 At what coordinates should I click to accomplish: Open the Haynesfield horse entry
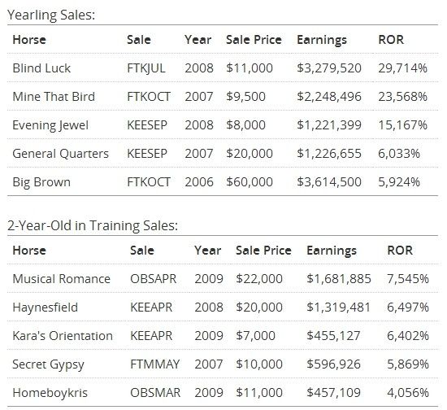click(x=45, y=307)
